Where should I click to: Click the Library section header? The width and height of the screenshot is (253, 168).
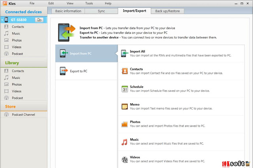point(12,63)
